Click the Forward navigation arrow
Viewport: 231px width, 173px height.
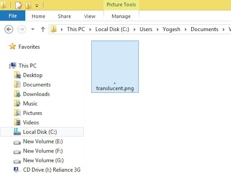(x=22, y=29)
